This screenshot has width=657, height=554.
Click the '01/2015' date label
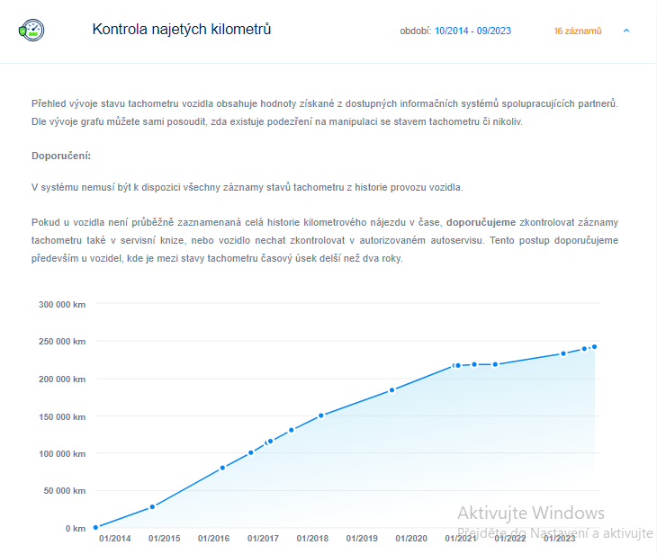pos(164,539)
